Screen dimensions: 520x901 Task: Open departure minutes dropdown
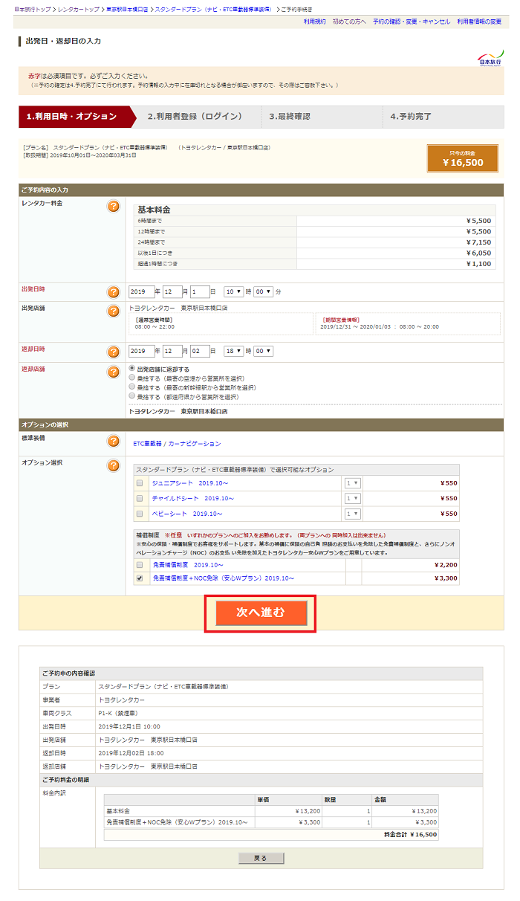coord(263,292)
